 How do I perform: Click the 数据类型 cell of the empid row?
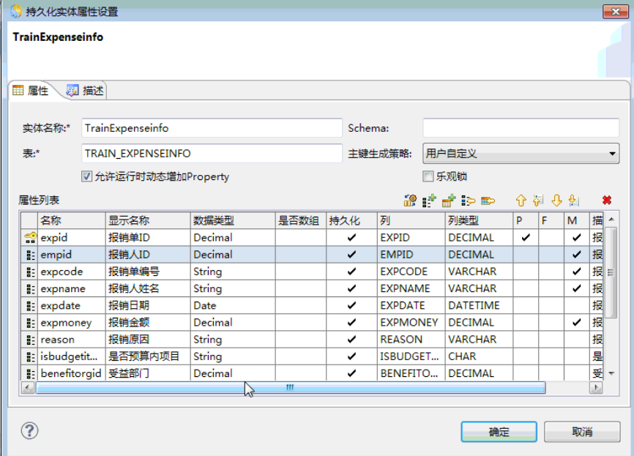point(232,255)
